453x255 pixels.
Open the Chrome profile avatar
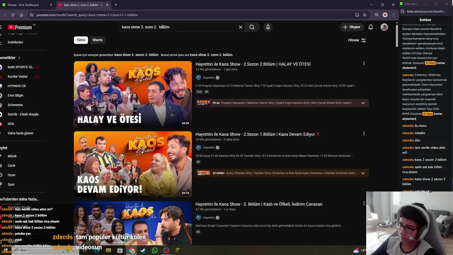[385, 15]
